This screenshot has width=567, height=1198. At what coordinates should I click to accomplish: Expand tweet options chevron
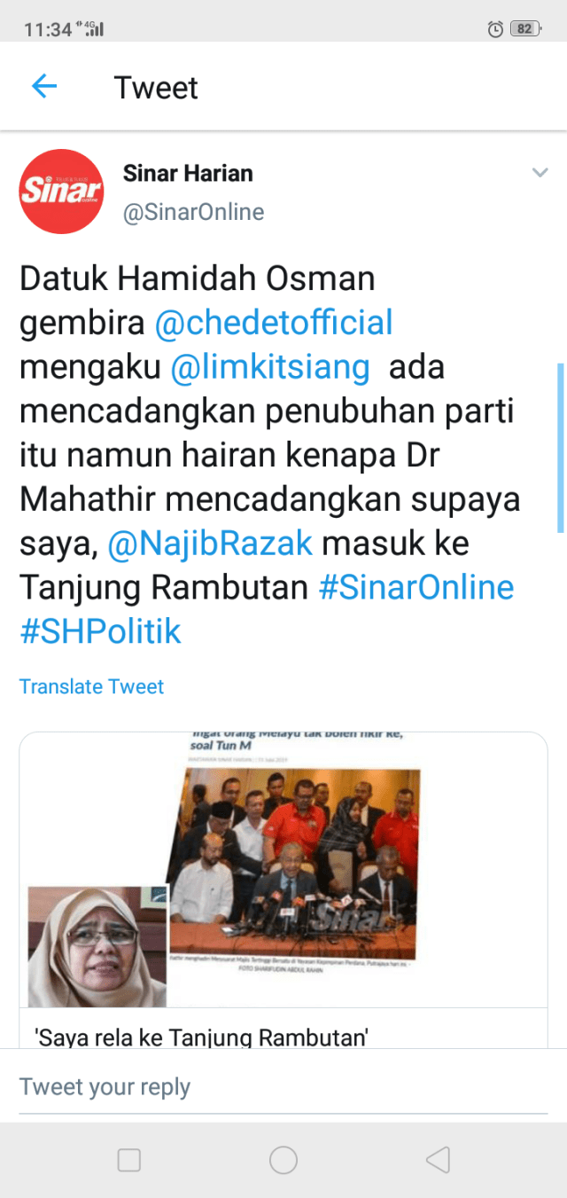[540, 173]
